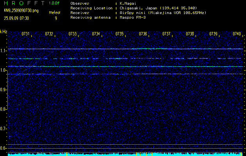Screen dimensions: 246x156
Task: Click the version number 1.00f
Action: [x=54, y=3]
